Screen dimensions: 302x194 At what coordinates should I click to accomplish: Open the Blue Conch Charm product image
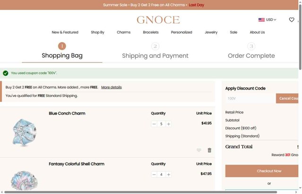(x=24, y=132)
